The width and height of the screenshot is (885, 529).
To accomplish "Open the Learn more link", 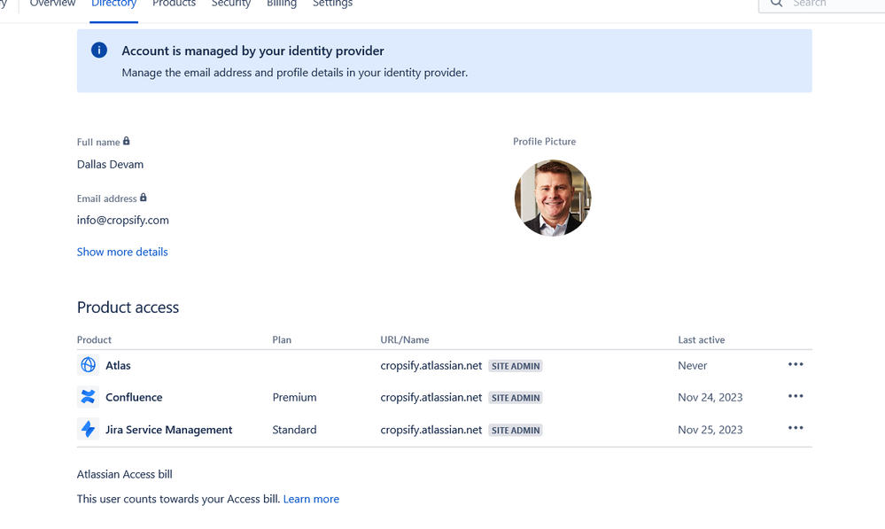I will click(x=311, y=499).
